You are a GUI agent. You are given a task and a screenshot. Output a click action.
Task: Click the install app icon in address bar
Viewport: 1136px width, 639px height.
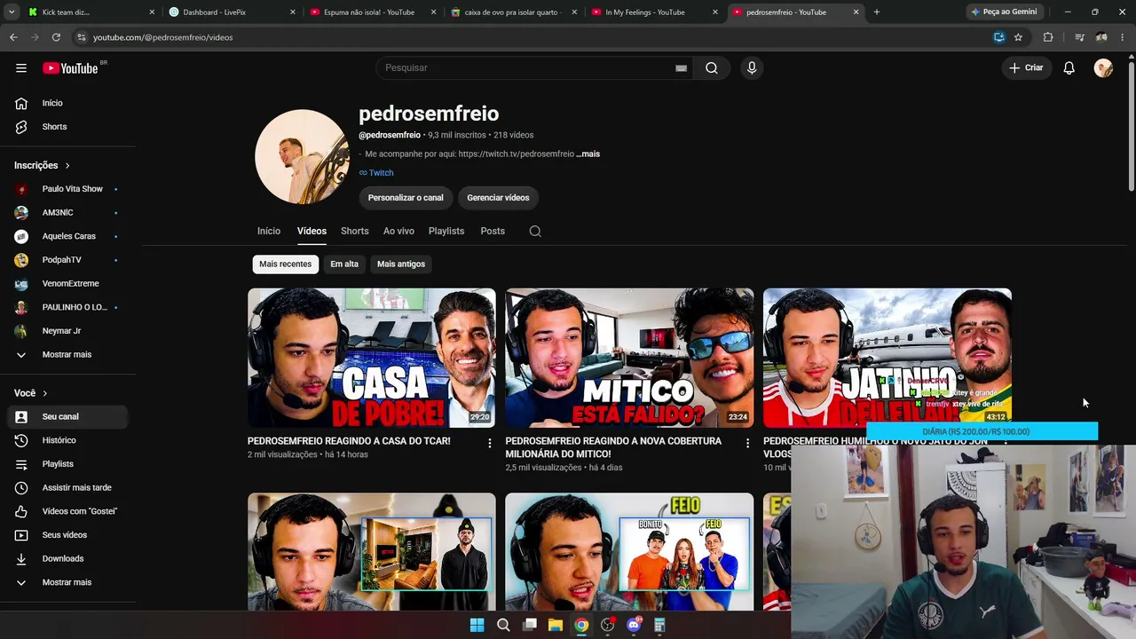tap(999, 37)
